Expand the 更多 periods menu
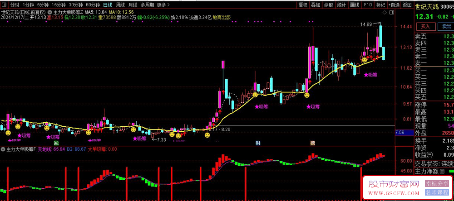 pos(163,5)
